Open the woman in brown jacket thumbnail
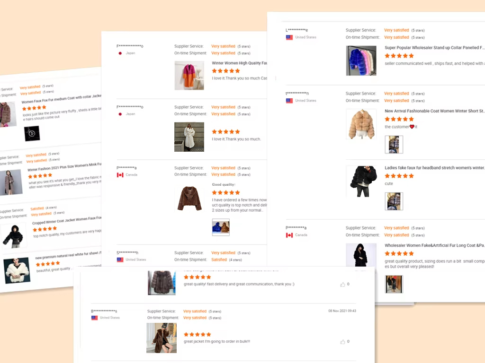Viewport: 485px width, 363px height. (162, 338)
